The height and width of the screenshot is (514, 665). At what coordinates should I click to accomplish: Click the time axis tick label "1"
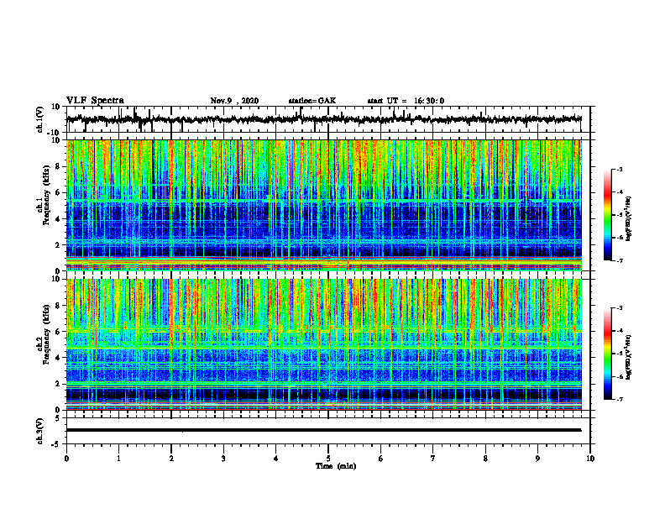coord(118,459)
